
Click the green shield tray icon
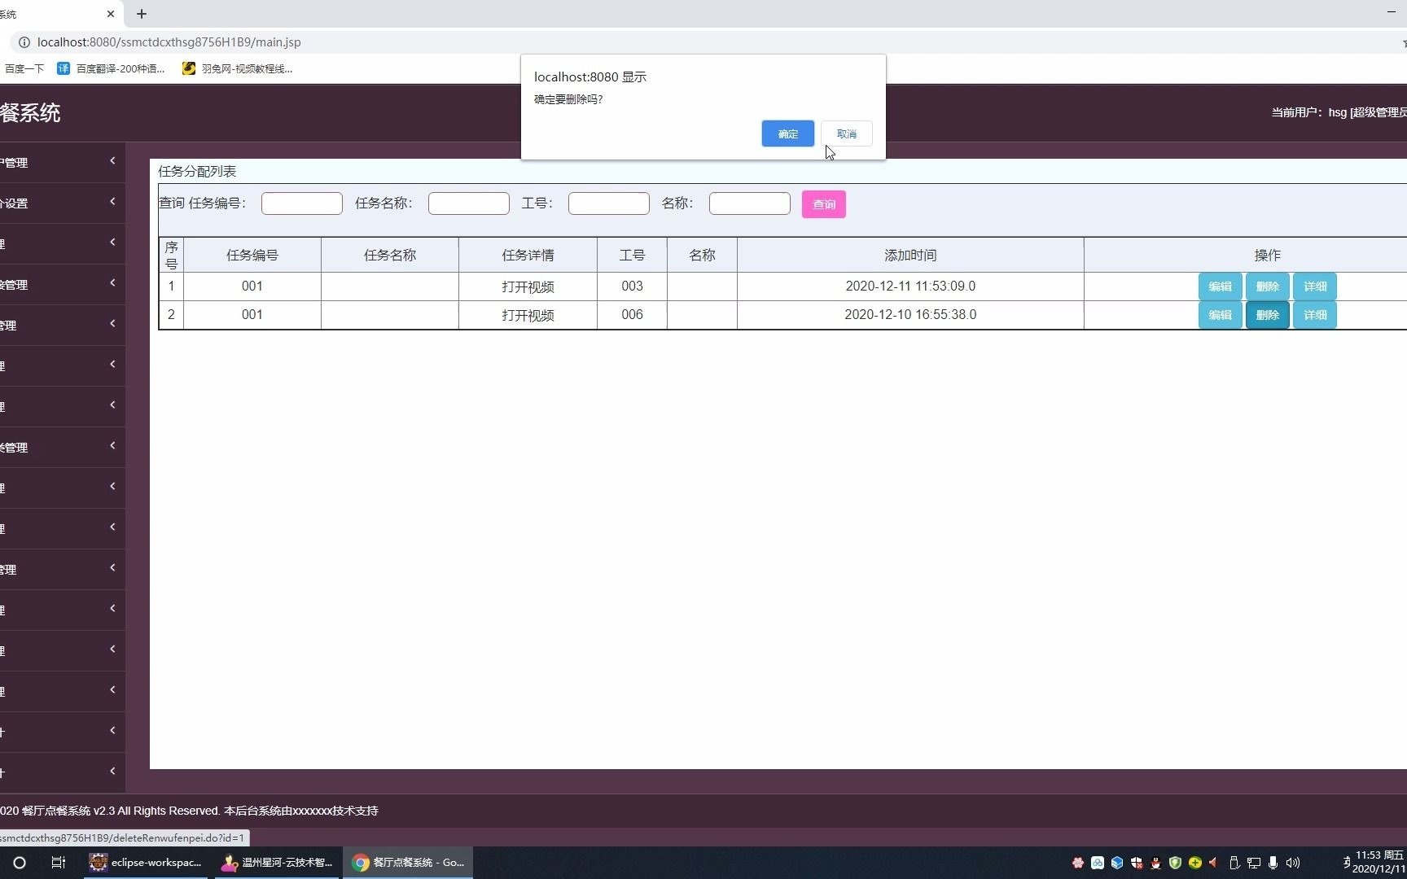coord(1175,863)
